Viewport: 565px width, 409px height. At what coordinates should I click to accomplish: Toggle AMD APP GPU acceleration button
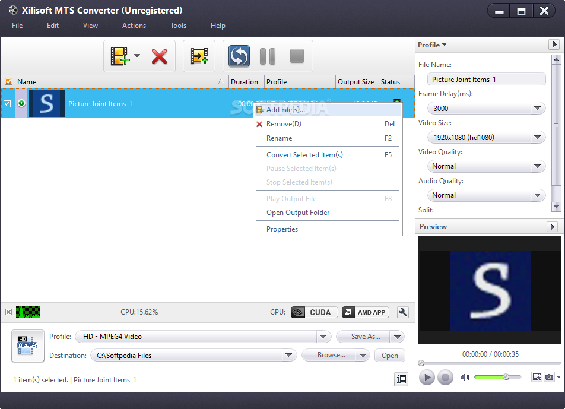click(x=366, y=312)
